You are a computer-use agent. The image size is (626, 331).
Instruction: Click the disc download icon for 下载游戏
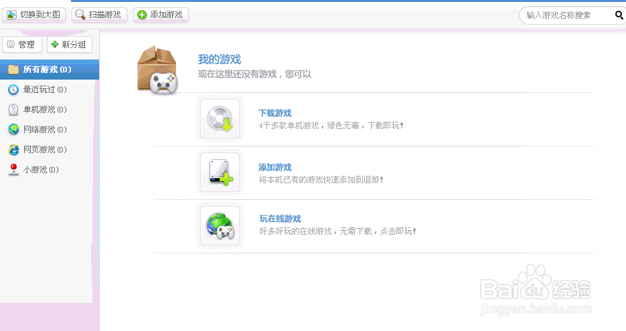coord(220,119)
